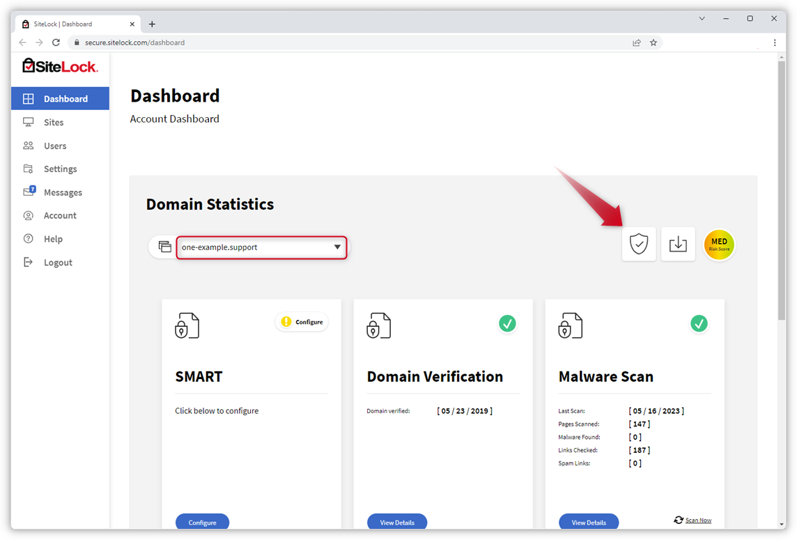Open the one-example.support domain dropdown
The height and width of the screenshot is (540, 797).
261,247
